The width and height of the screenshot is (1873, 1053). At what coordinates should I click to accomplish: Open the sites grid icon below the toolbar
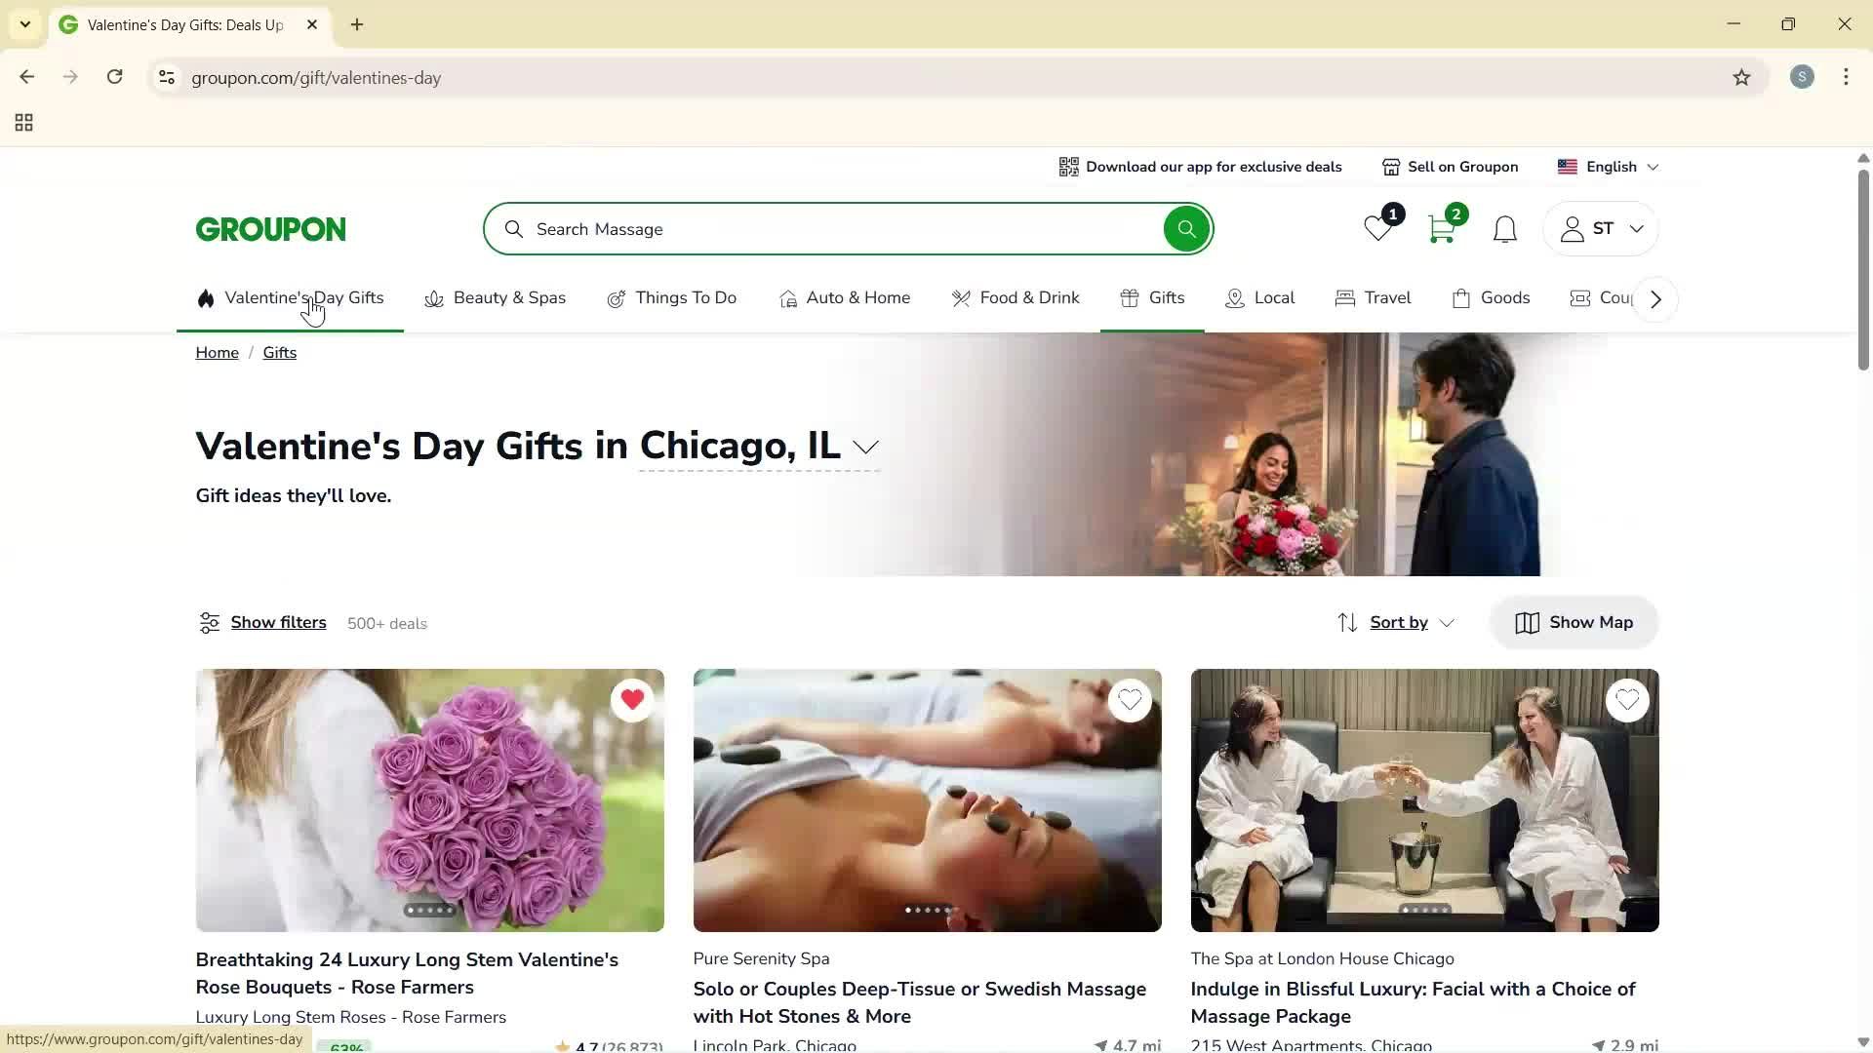pos(22,122)
